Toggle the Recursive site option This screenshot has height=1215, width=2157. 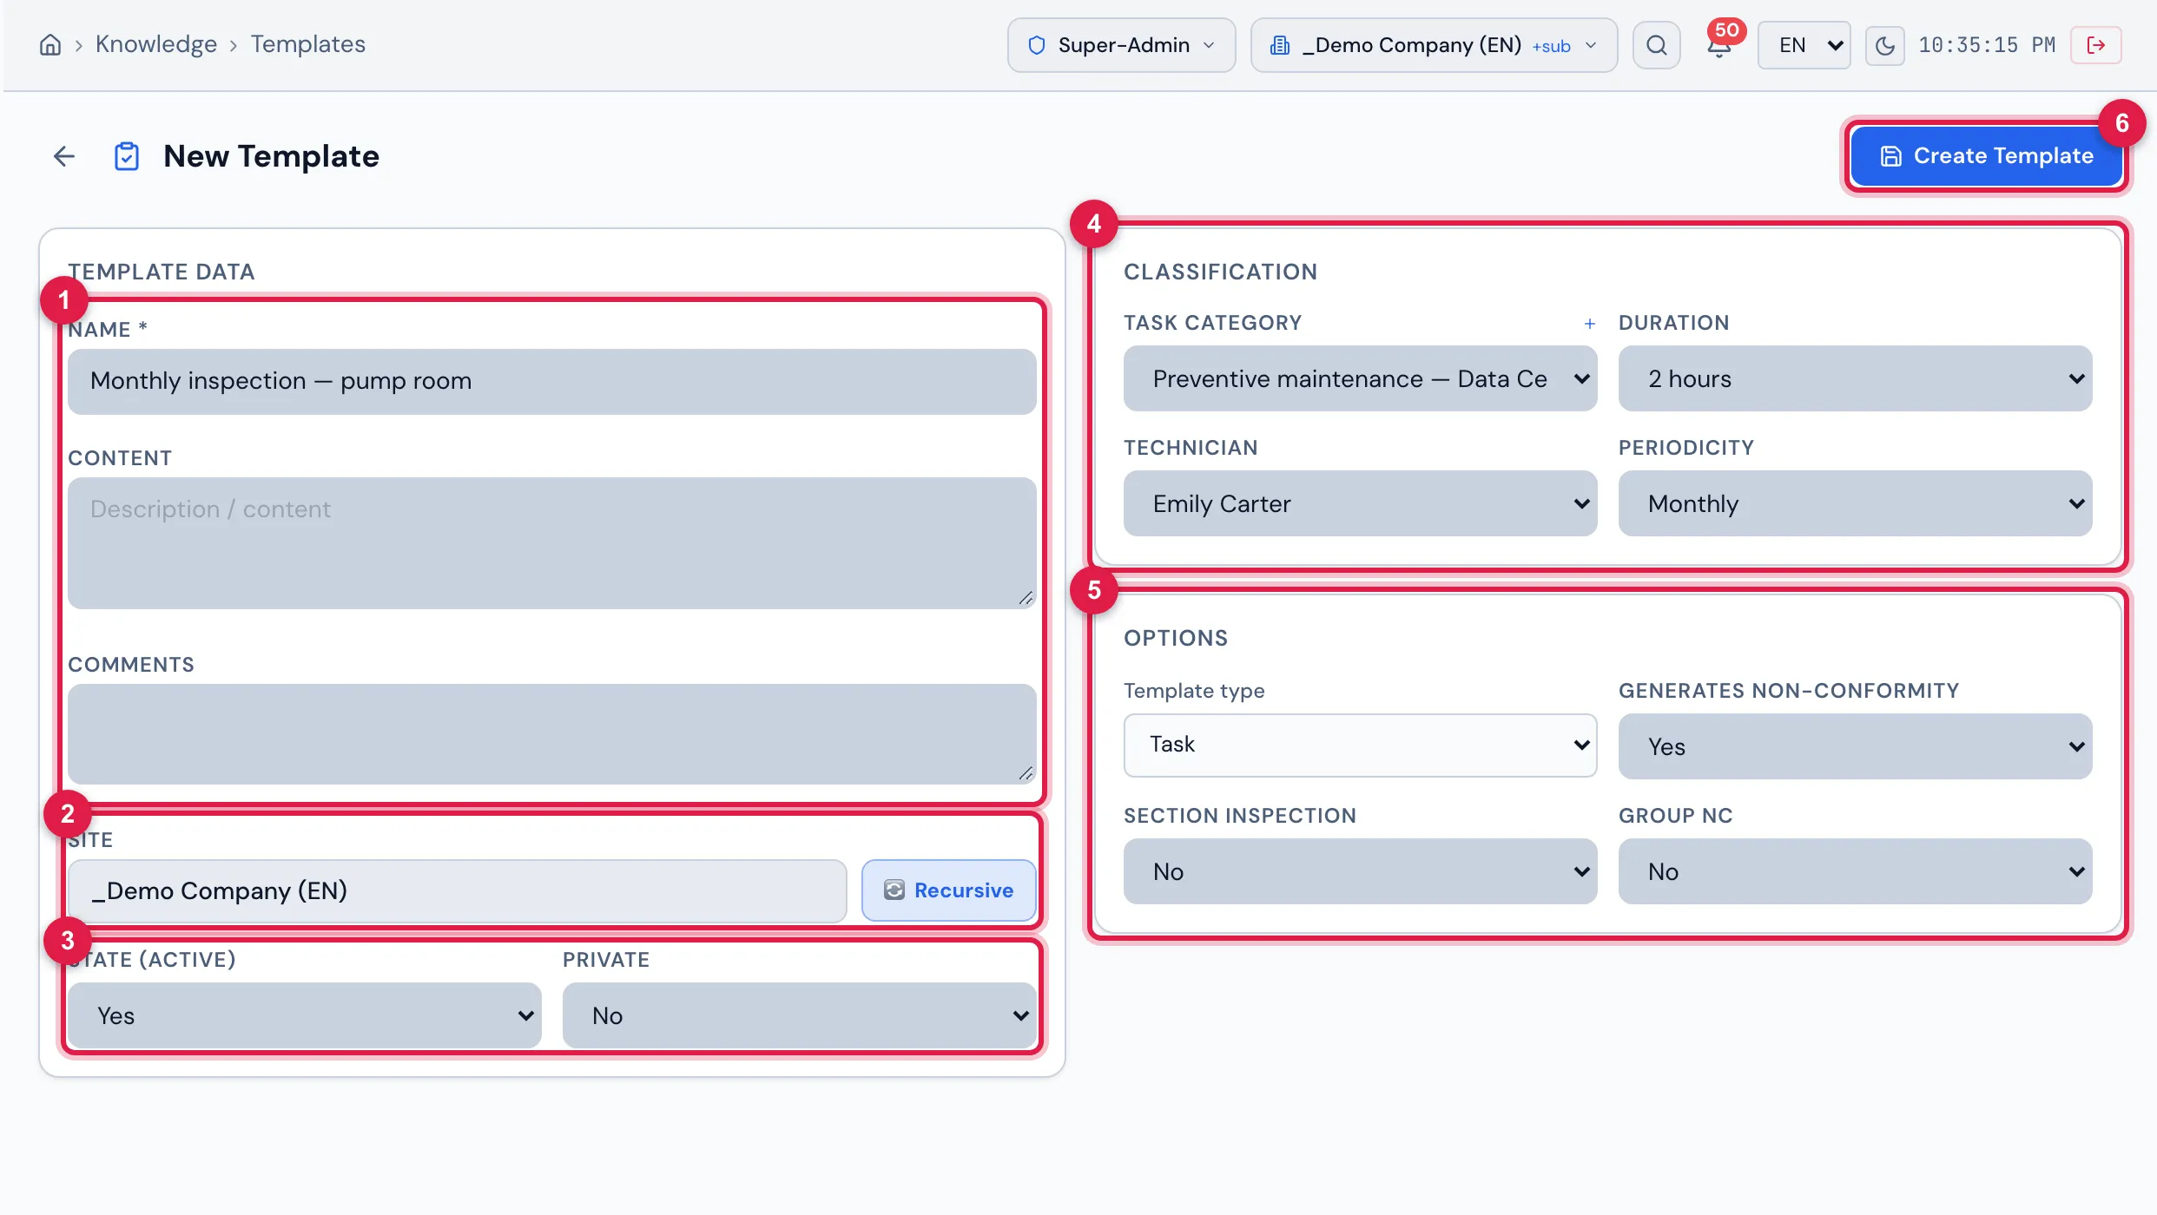pyautogui.click(x=948, y=890)
